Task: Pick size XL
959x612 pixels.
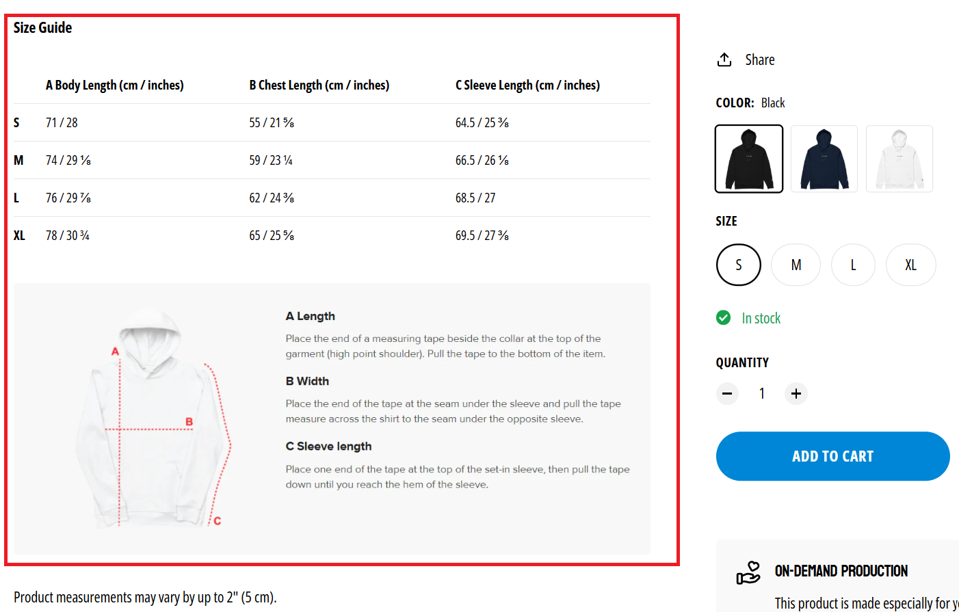Action: 910,265
